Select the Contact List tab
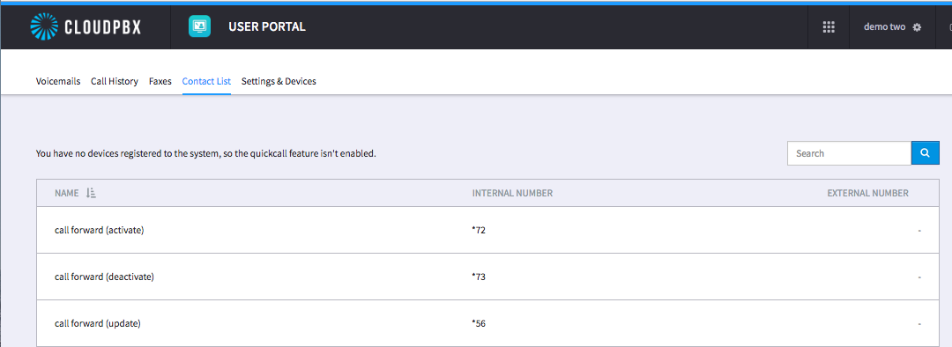Viewport: 952px width, 347px height. click(x=206, y=81)
